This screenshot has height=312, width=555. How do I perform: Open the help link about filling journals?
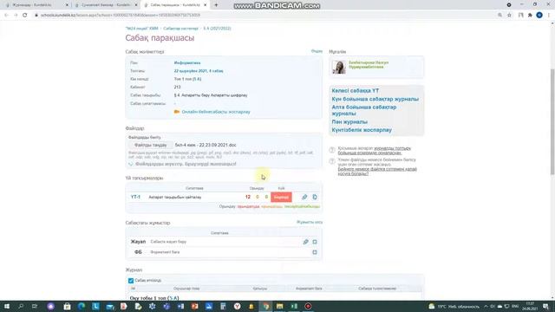(x=375, y=151)
